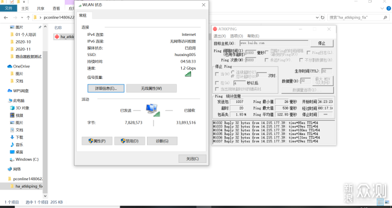Open the 查看 ribbon tab

pyautogui.click(x=56, y=8)
